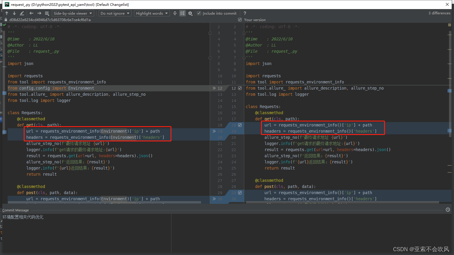Click revision hash d08d22e6234cd4946d7c5d63708c6e7ce4cf6d1a
This screenshot has width=454, height=255.
[50, 20]
